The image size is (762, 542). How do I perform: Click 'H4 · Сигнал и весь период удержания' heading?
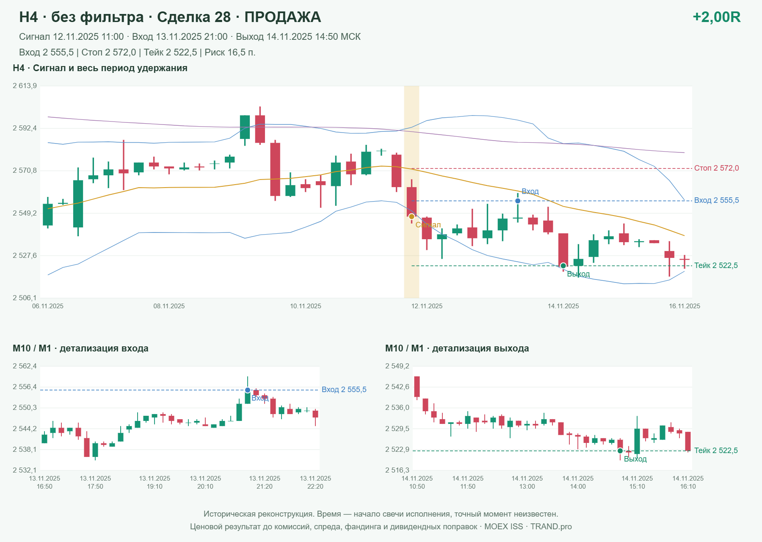100,68
